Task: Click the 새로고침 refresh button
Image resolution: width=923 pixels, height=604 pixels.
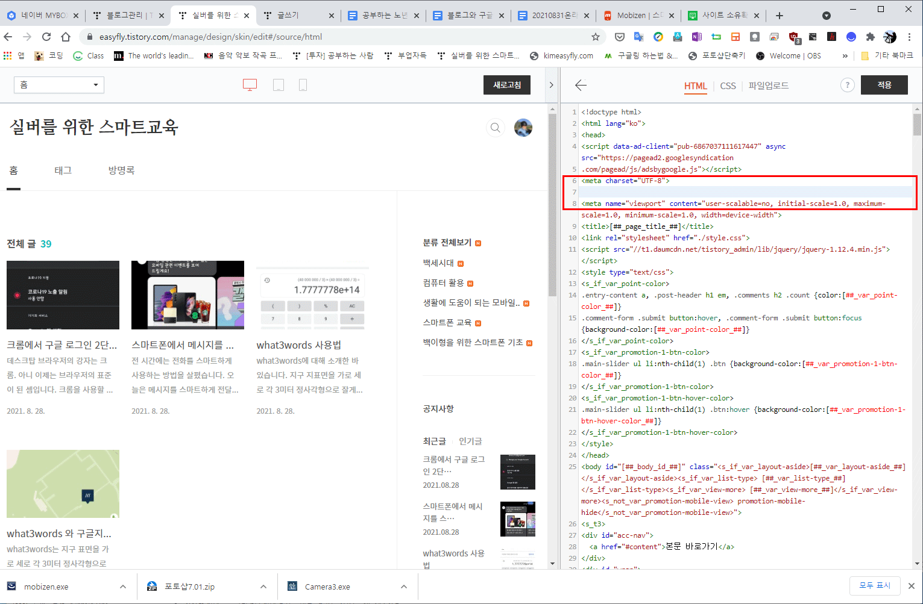Action: [507, 85]
